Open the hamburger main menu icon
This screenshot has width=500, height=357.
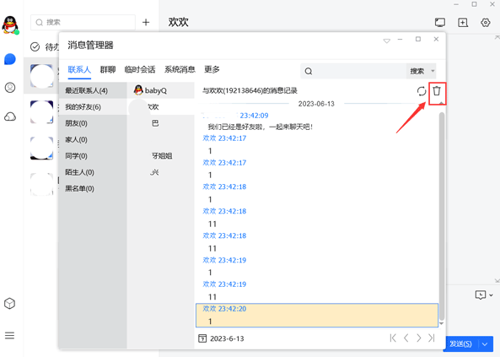pyautogui.click(x=9, y=336)
